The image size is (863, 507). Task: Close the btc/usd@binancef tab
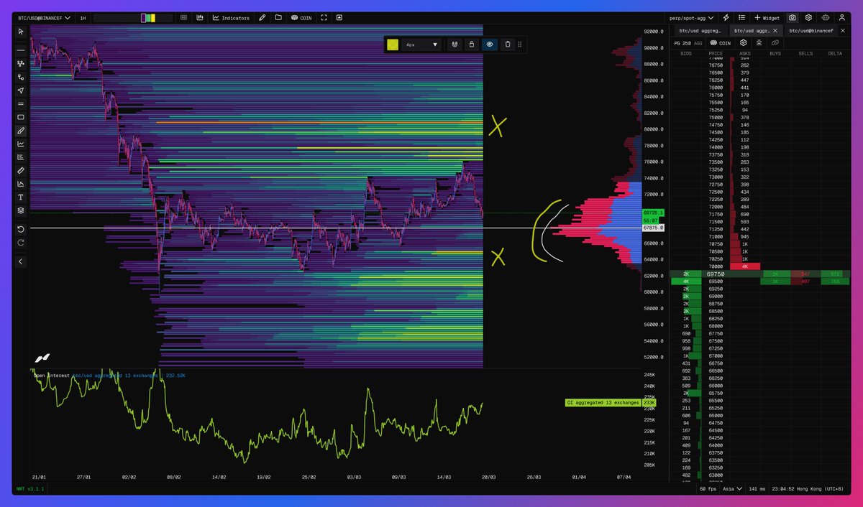[844, 31]
